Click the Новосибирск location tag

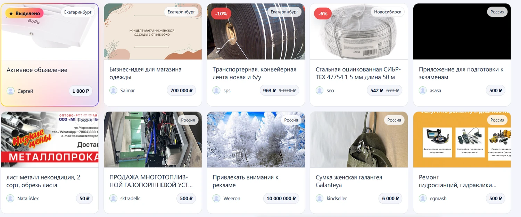click(x=388, y=12)
